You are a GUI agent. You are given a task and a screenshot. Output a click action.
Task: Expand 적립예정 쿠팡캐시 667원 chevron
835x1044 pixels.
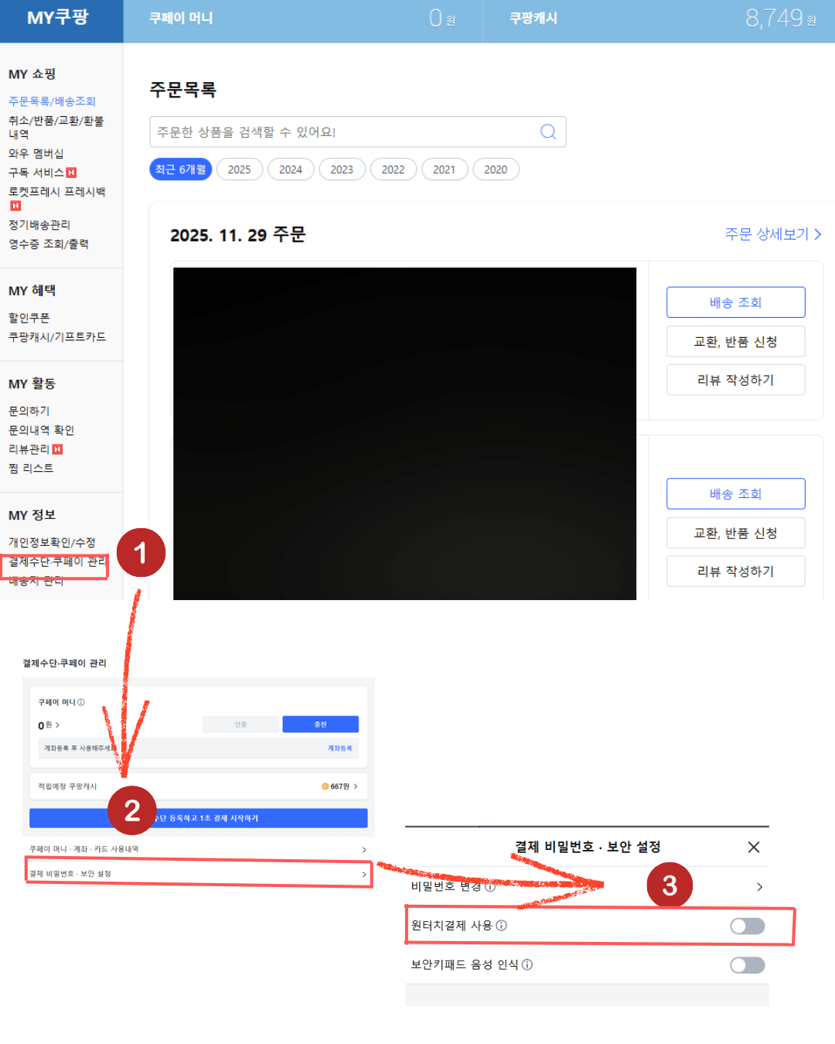pos(356,786)
